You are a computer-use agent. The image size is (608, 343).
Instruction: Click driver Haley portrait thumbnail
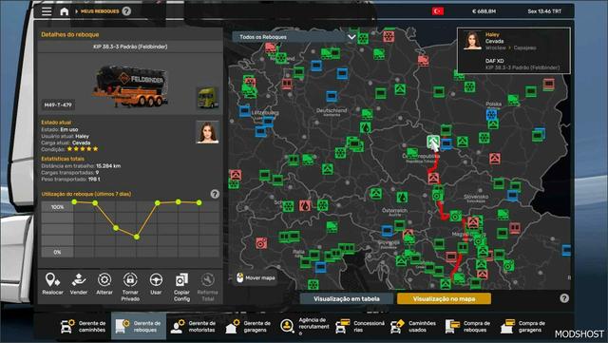[x=207, y=132]
